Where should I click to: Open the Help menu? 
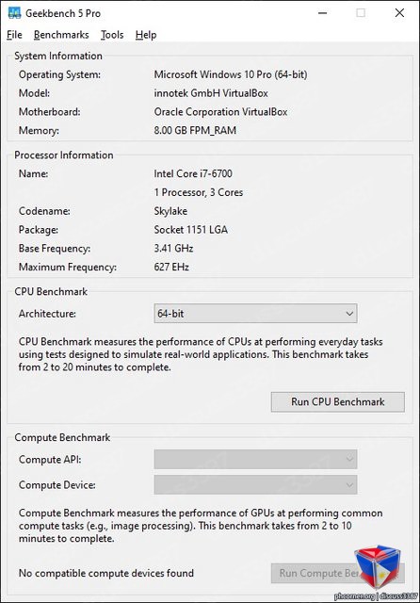point(146,35)
